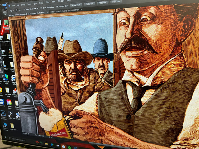Open the Window menu
The width and height of the screenshot is (199, 149).
[61, 1]
